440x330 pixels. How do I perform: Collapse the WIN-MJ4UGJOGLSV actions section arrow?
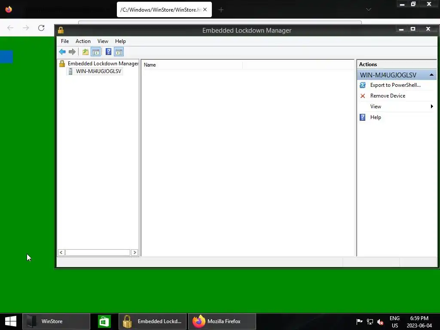(x=431, y=75)
